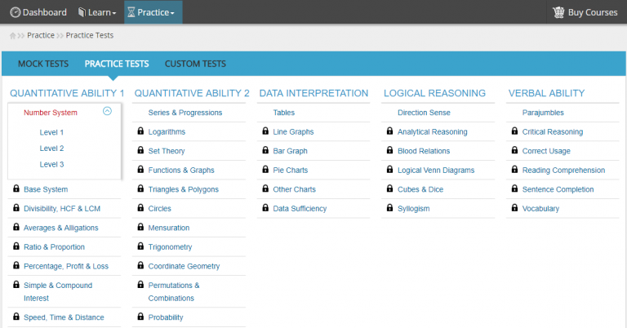627x328 pixels.
Task: Switch to the Mock Tests tab
Action: click(42, 64)
